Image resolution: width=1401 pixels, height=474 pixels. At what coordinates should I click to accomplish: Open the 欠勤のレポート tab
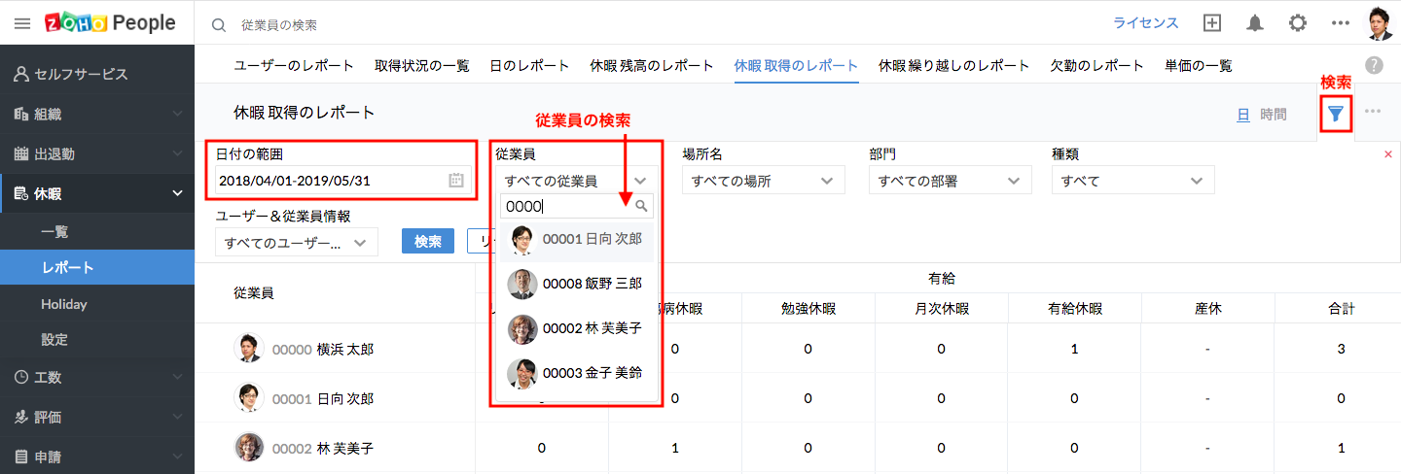click(1096, 66)
